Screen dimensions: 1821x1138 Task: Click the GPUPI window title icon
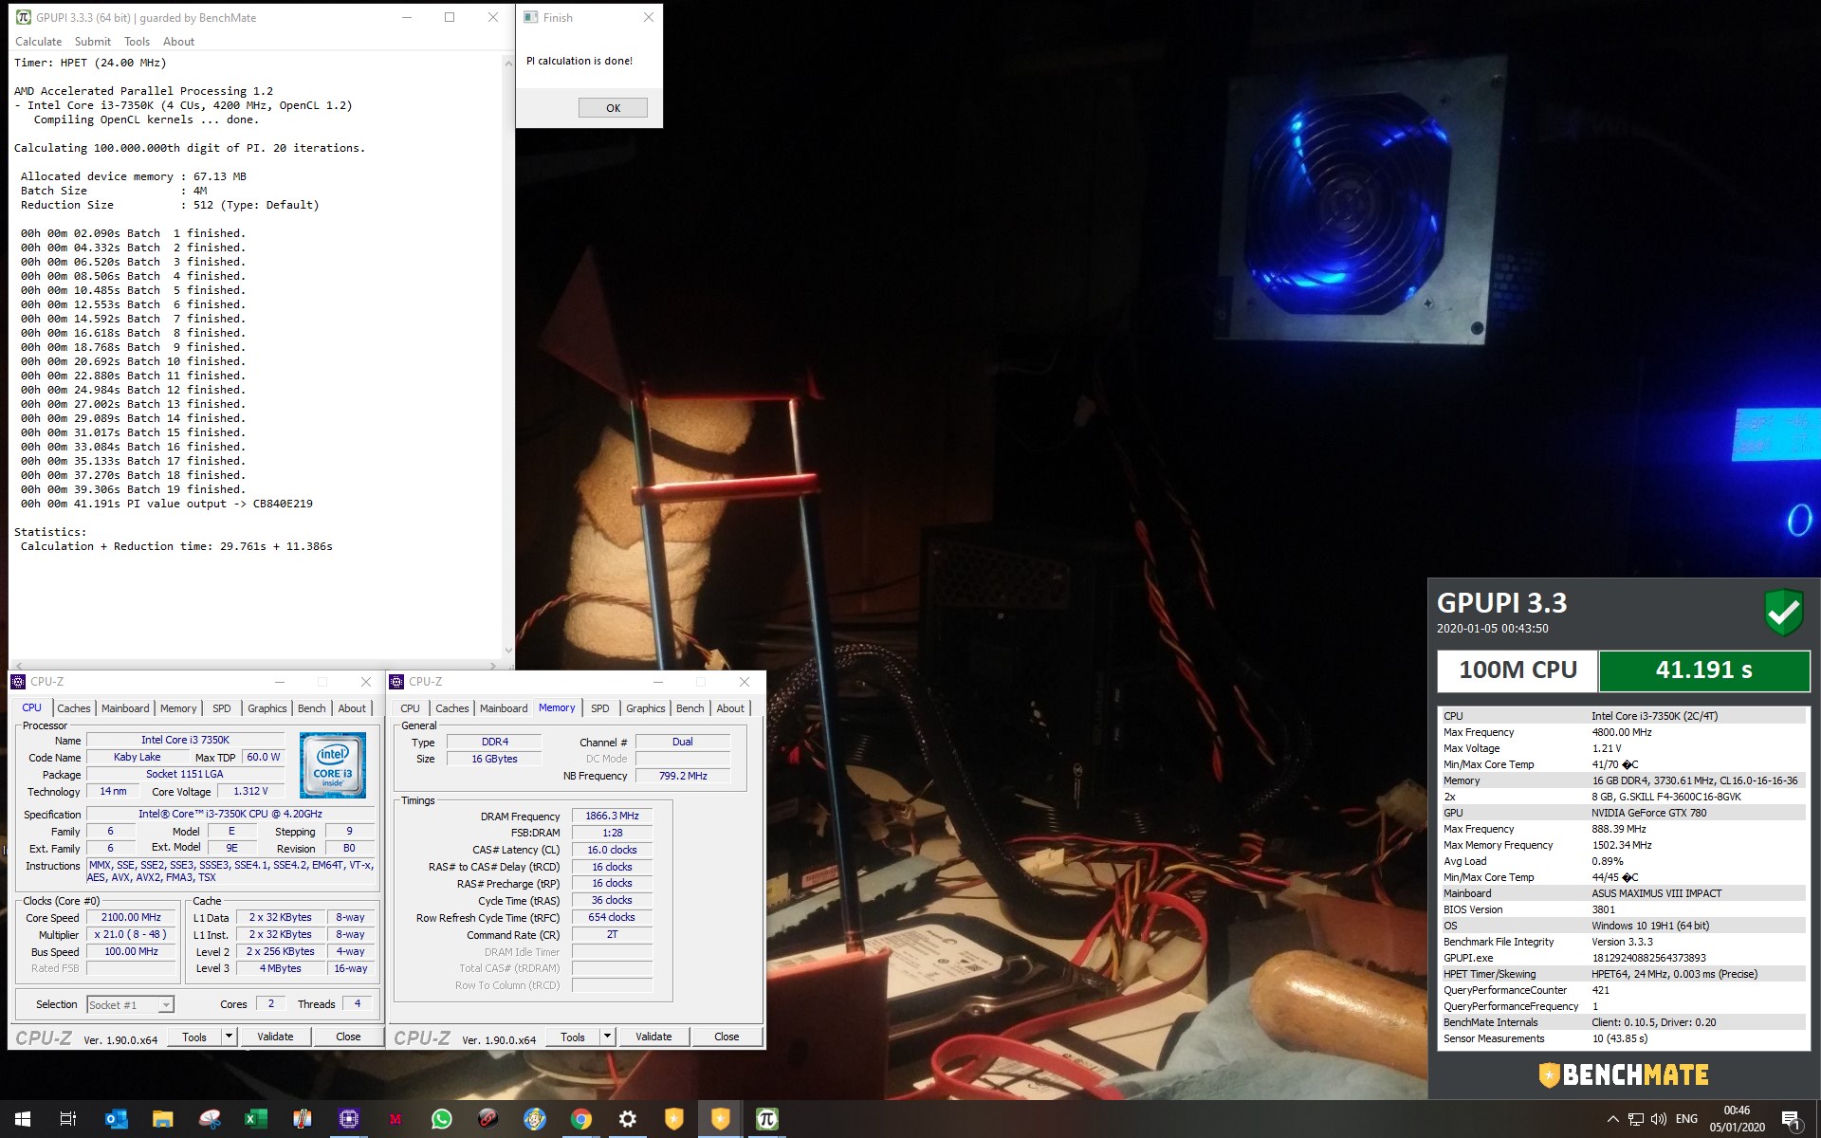24,17
